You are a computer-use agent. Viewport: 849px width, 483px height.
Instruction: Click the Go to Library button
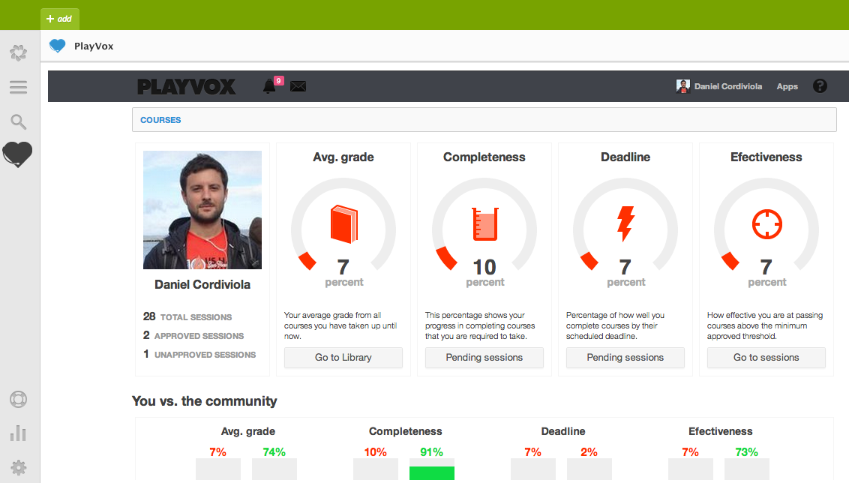pos(343,358)
